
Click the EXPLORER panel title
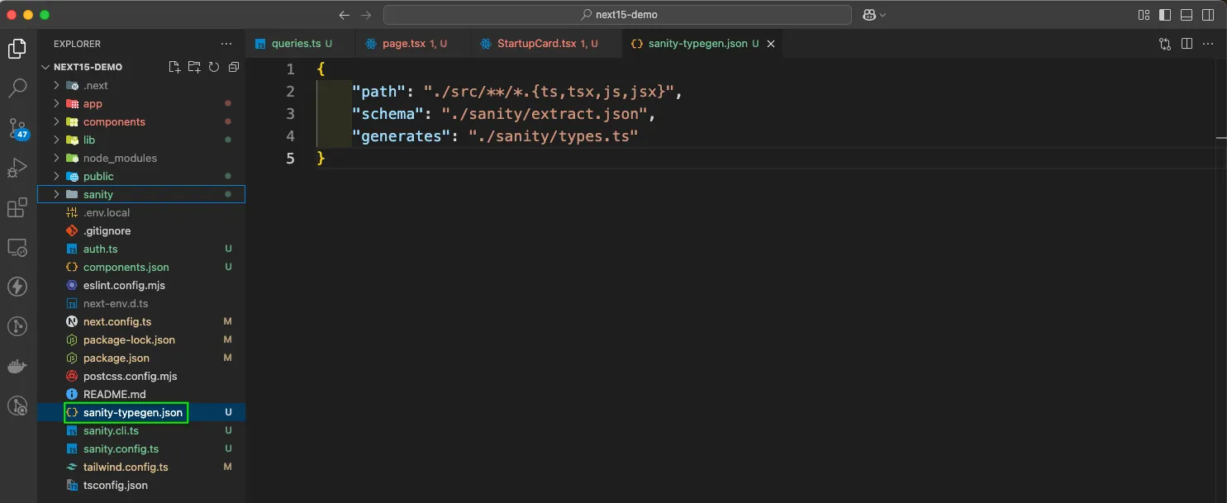(x=77, y=44)
